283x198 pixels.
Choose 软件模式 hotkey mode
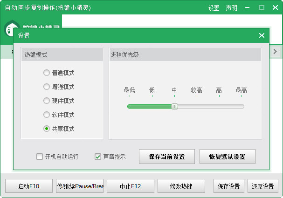point(46,115)
